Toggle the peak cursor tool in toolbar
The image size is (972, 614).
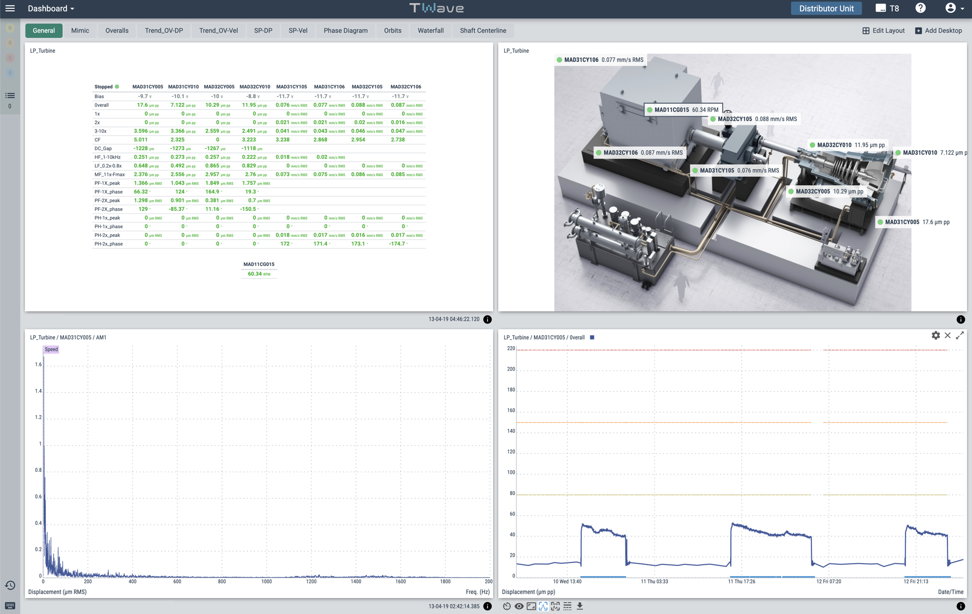(543, 606)
